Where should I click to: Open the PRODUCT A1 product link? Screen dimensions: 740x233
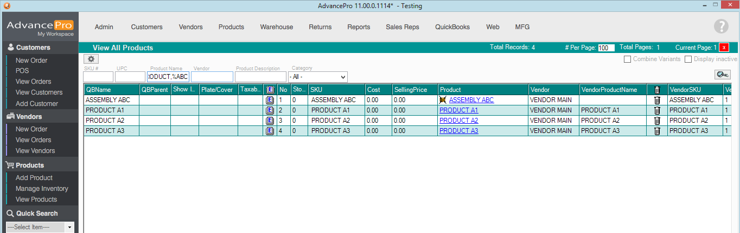click(x=458, y=110)
